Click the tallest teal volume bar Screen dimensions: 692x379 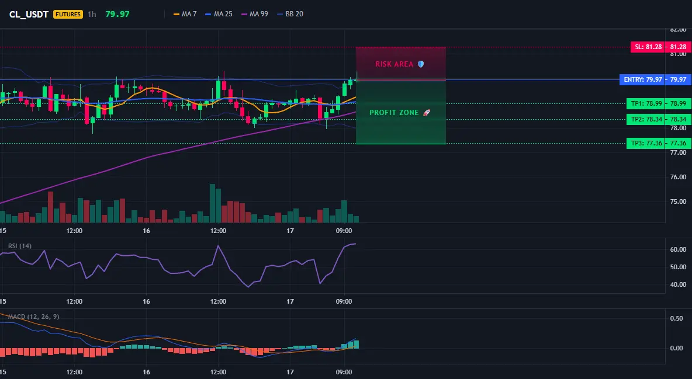click(x=212, y=203)
